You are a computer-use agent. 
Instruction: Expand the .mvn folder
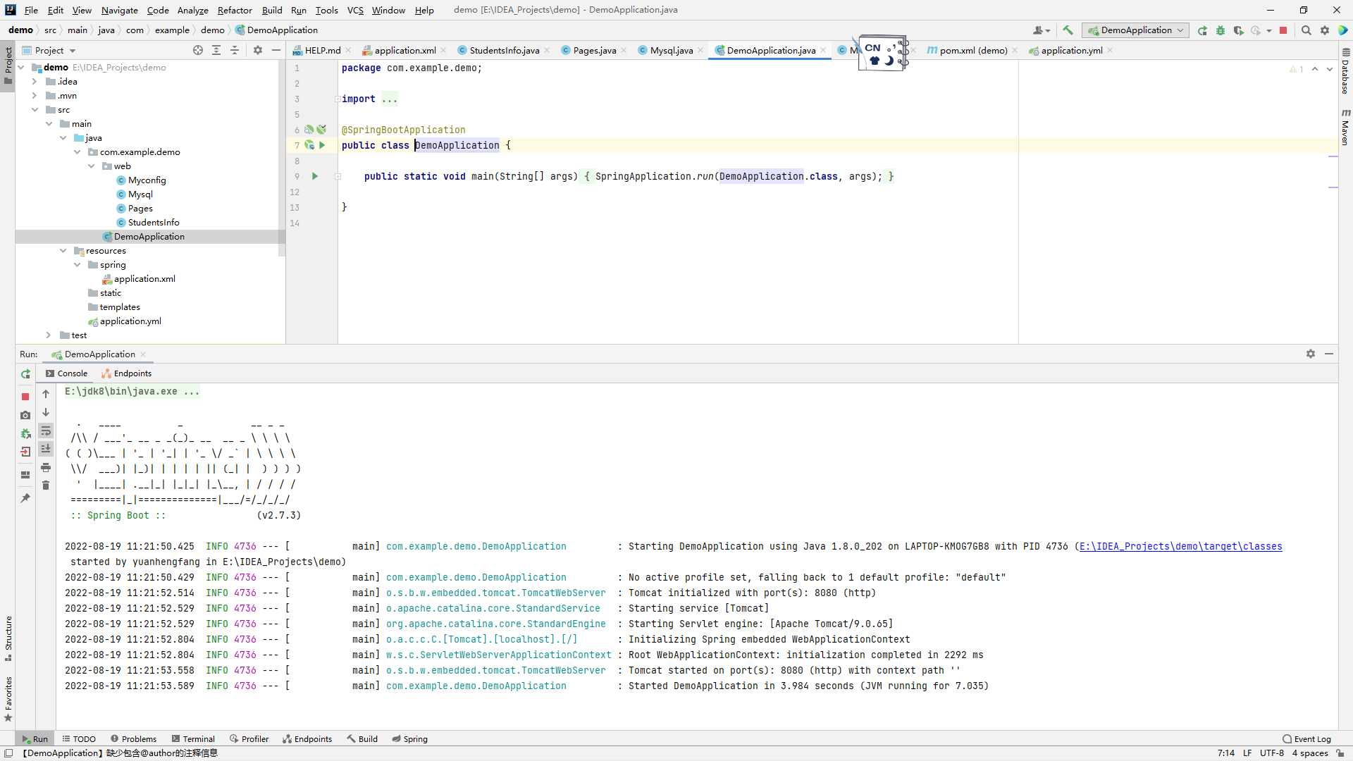pyautogui.click(x=34, y=96)
